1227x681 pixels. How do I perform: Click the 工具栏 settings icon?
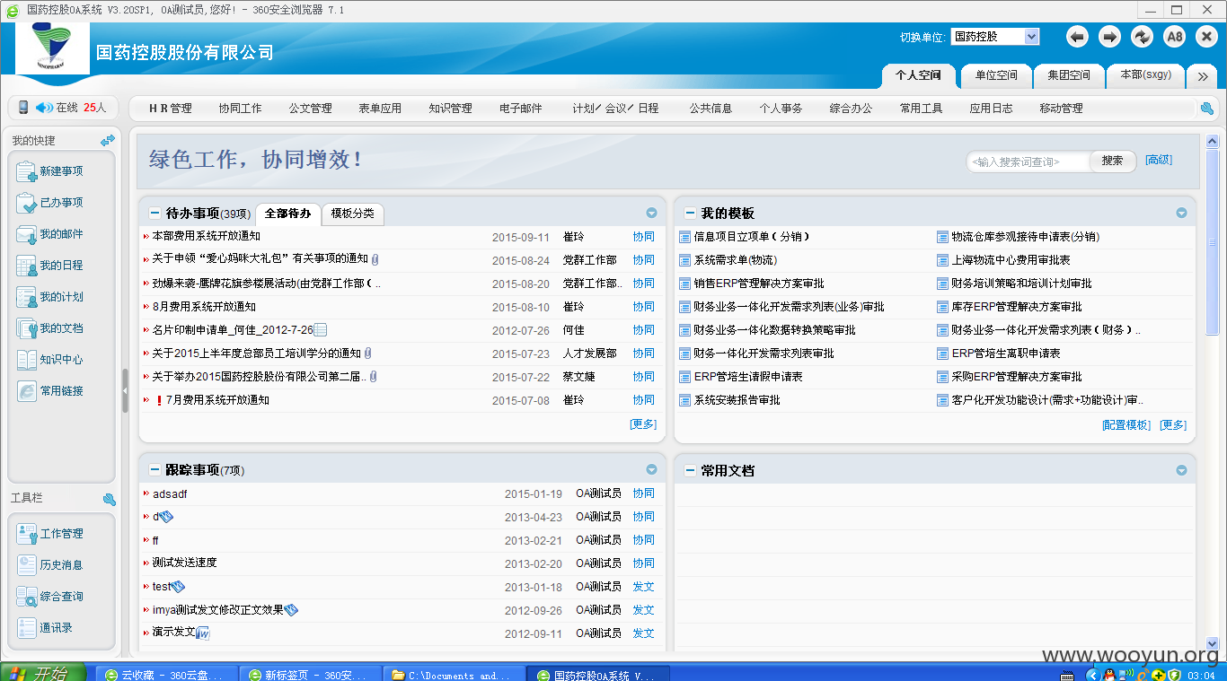[x=109, y=499]
